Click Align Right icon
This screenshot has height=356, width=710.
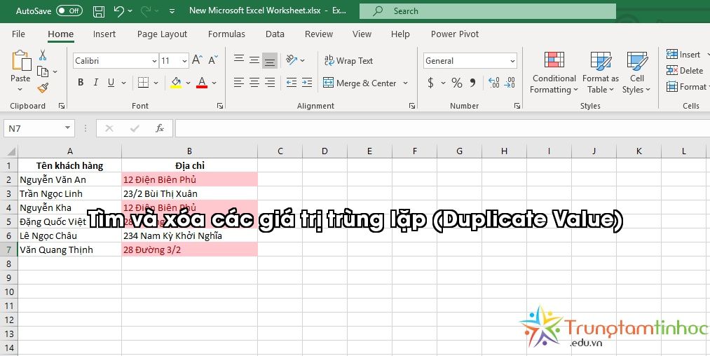coord(270,83)
